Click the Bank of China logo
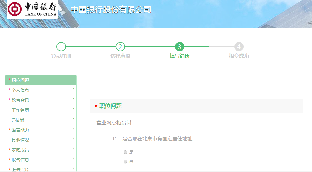 (x=32, y=9)
